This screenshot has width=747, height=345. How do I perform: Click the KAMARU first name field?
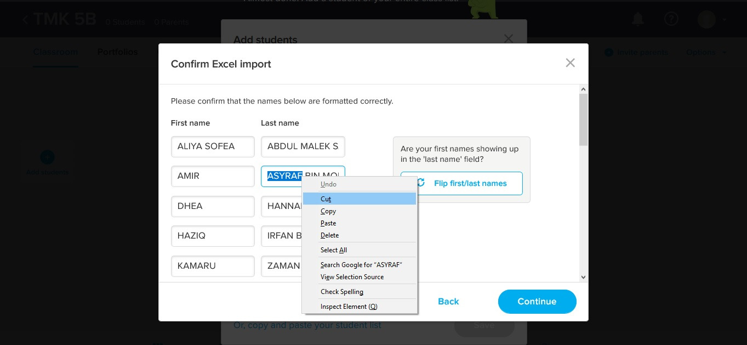point(213,266)
